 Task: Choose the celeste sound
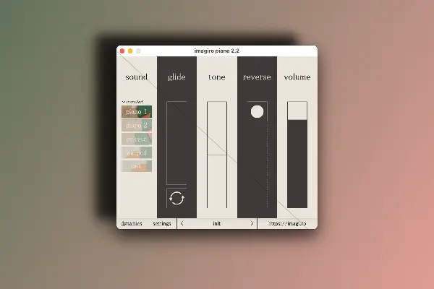click(x=137, y=139)
